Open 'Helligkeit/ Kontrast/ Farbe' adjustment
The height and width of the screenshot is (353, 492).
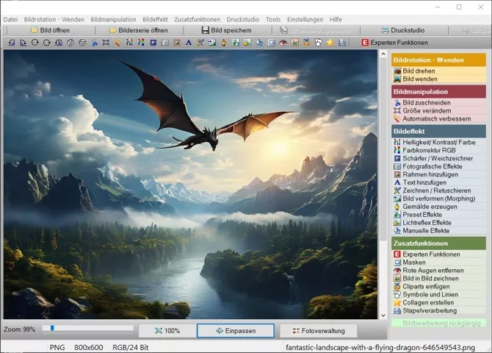coord(438,141)
